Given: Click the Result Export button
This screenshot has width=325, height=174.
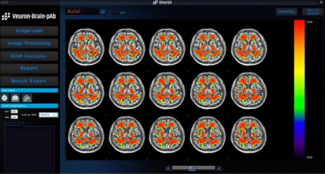Looking at the screenshot, I should click(29, 81).
